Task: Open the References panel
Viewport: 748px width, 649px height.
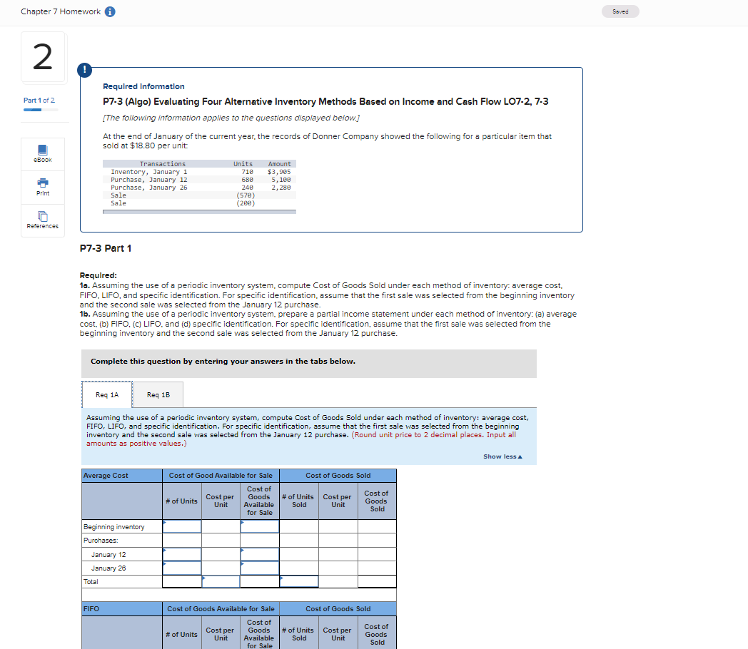Action: click(42, 220)
